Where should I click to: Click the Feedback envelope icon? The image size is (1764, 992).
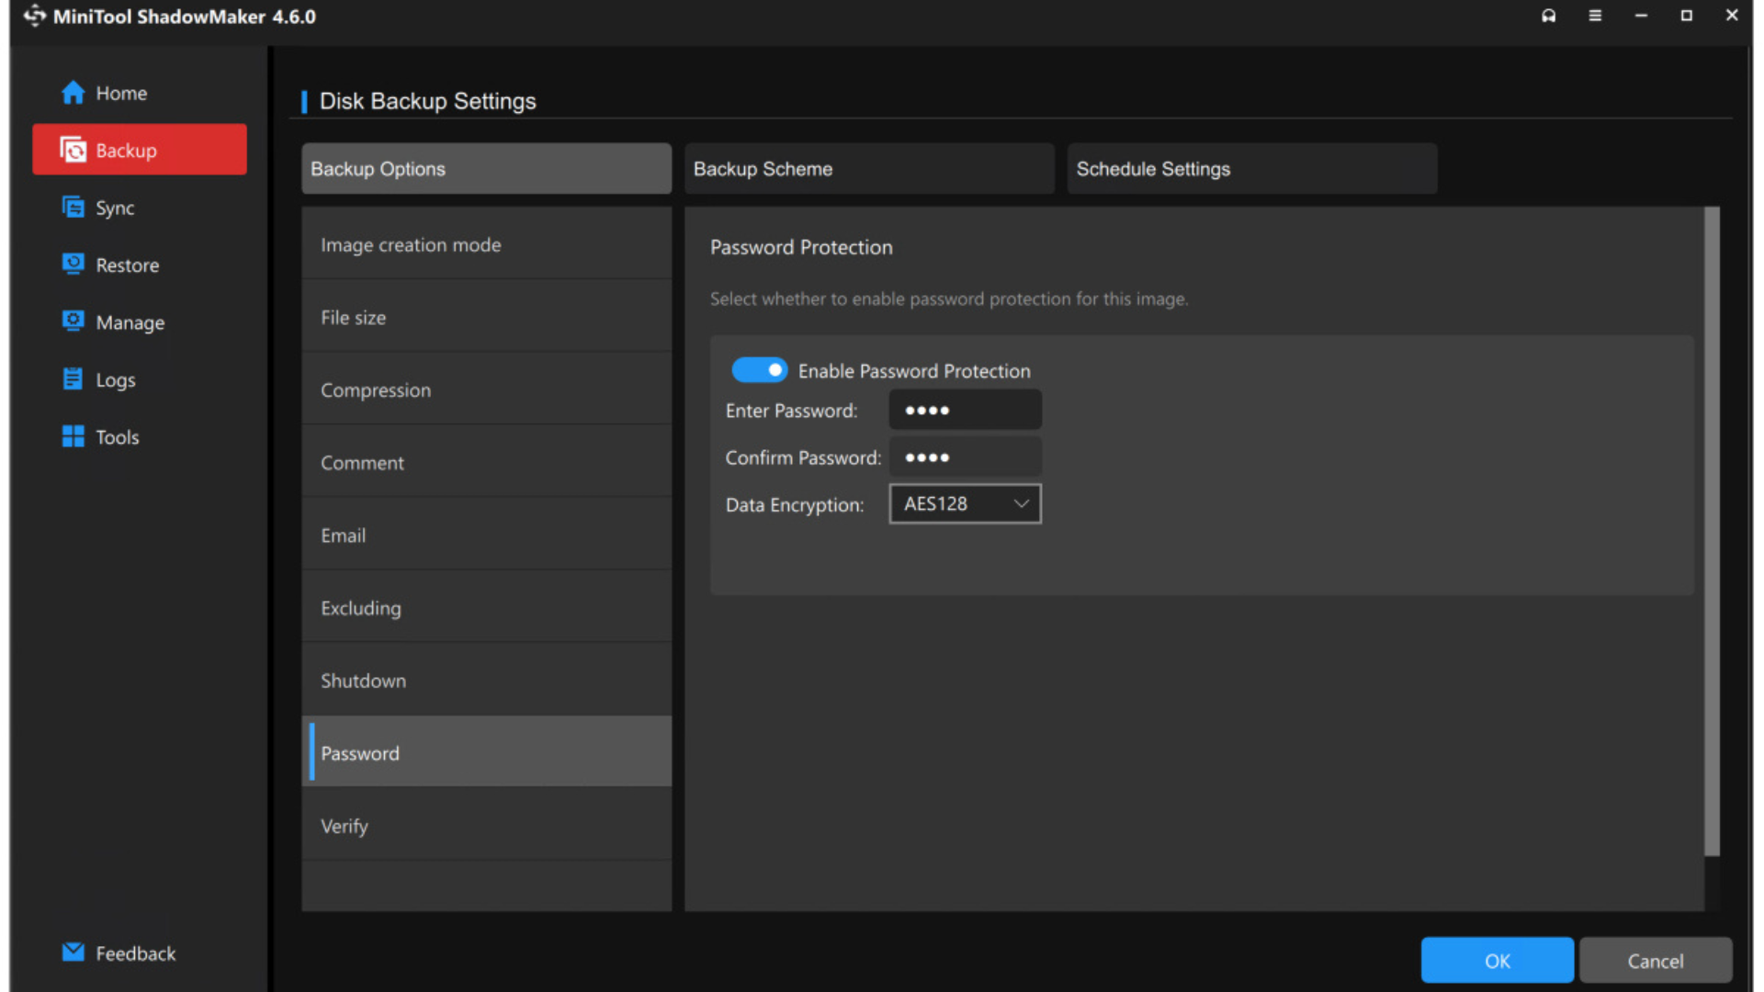click(x=73, y=953)
